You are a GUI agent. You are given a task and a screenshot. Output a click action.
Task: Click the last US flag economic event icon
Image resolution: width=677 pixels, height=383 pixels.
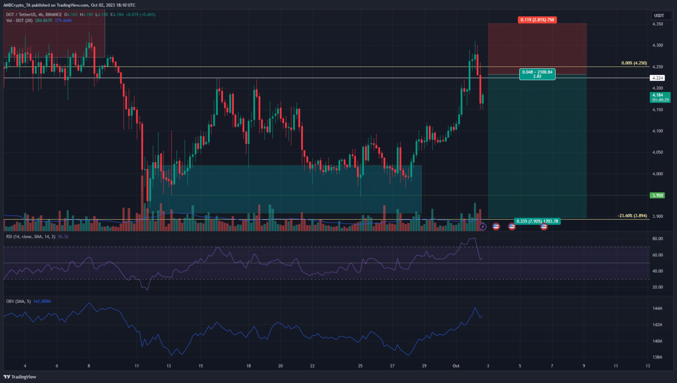click(x=544, y=227)
